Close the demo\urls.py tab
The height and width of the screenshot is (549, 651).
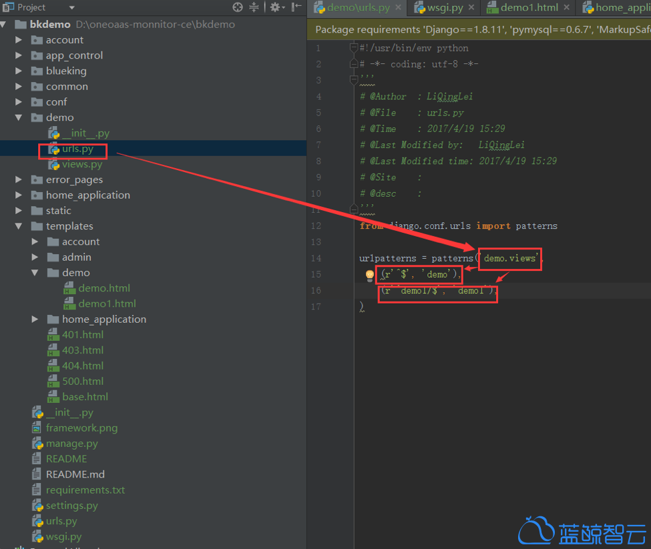click(x=398, y=7)
